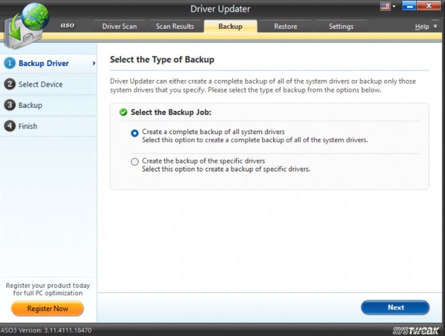Image resolution: width=445 pixels, height=336 pixels.
Task: Click the aso logo in the toolbar
Action: pyautogui.click(x=67, y=25)
